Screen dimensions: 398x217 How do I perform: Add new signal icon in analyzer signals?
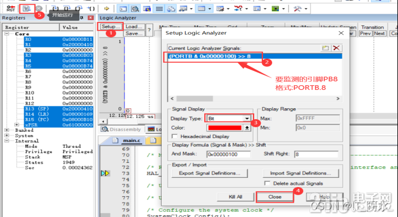point(325,48)
